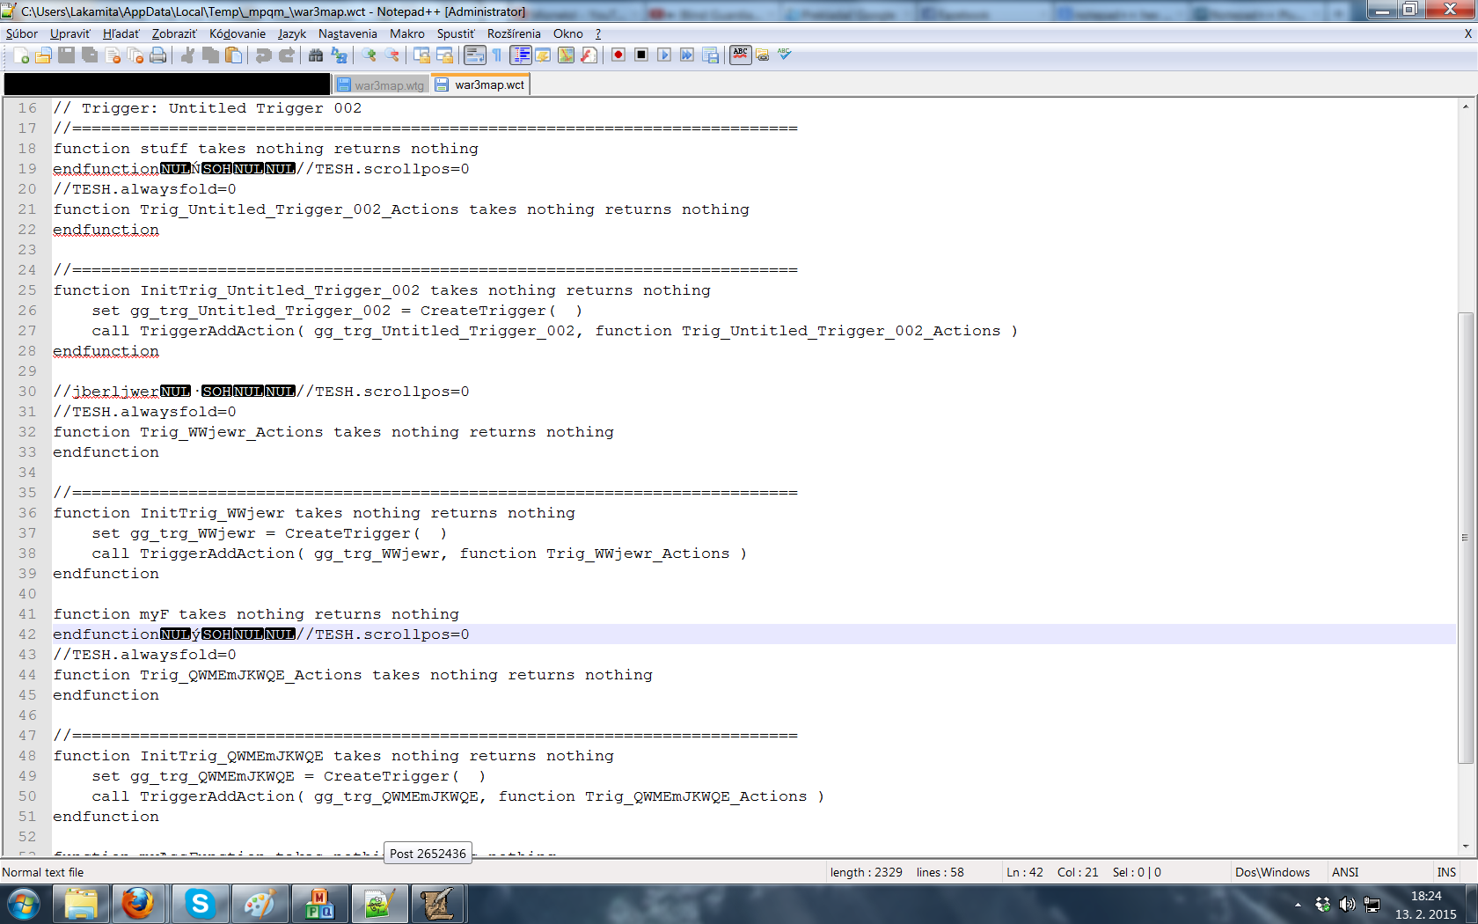Screen dimensions: 1478x924
Task: Click the Save All toolbar icon
Action: point(90,55)
